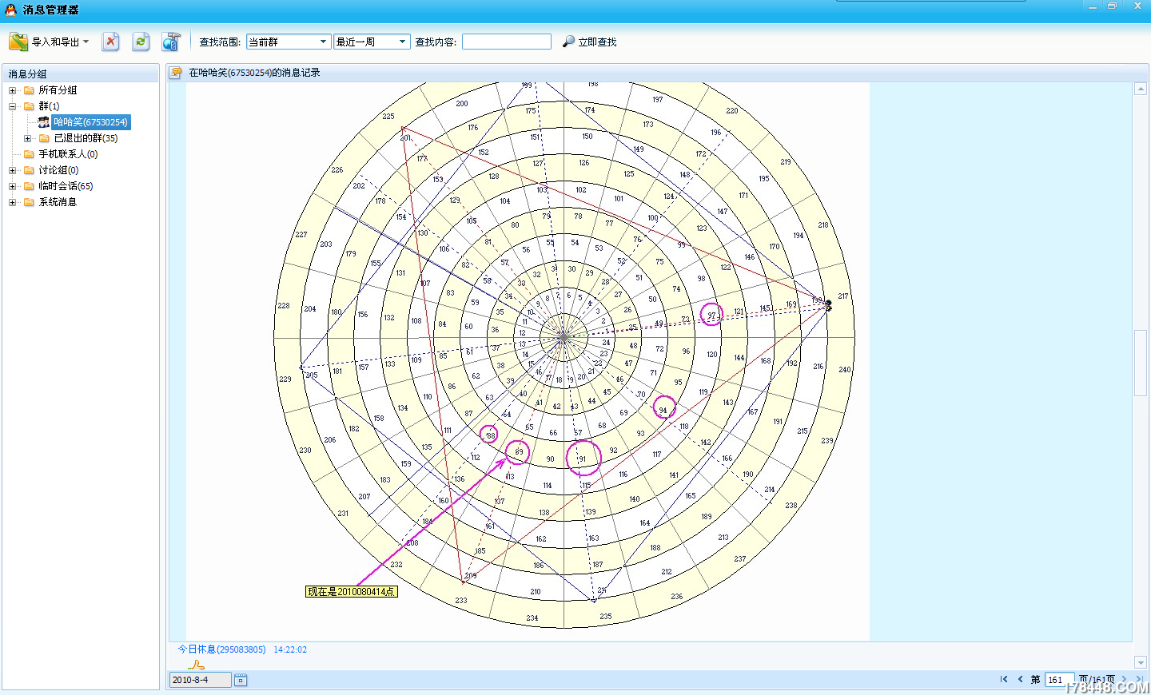1151x695 pixels.
Task: Open the 导入和导出 import/export menu
Action: 49,42
